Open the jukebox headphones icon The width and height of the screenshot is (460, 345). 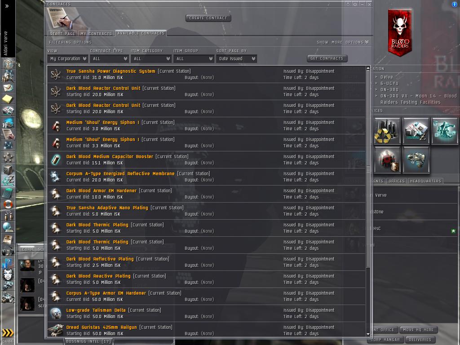tap(8, 251)
